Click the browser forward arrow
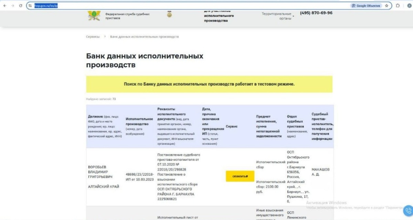The image size is (413, 220). click(x=13, y=6)
